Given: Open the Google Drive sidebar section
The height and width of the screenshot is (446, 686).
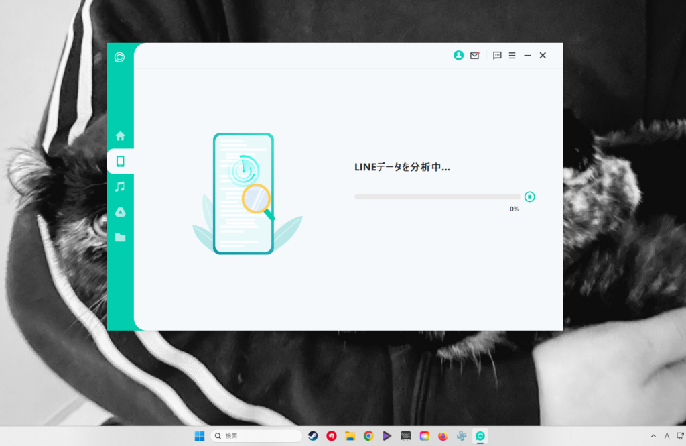Looking at the screenshot, I should [x=121, y=212].
